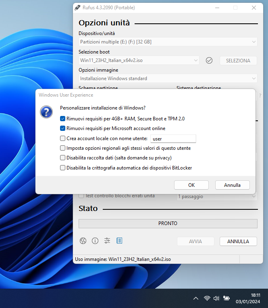Click the Rufus USB drive title icon
The height and width of the screenshot is (308, 268).
[77, 8]
